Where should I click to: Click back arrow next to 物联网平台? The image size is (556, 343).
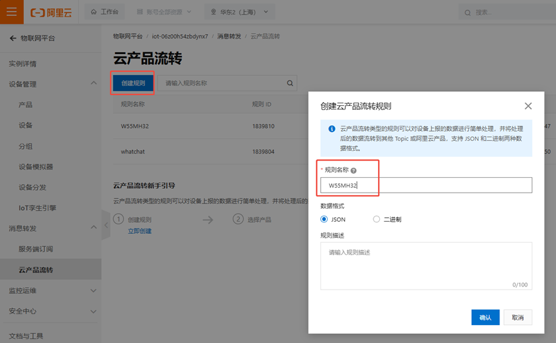13,39
